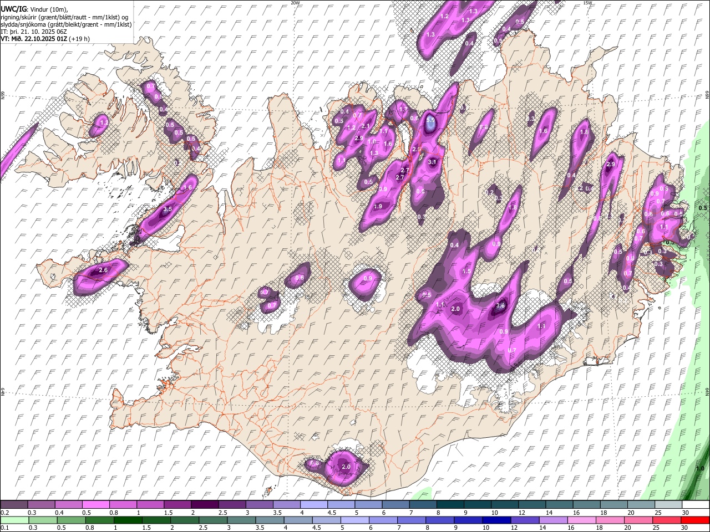The height and width of the screenshot is (532, 710).
Task: Click the 'IT: þri. 21. 10. 2025 06Z' line
Action: [x=33, y=32]
